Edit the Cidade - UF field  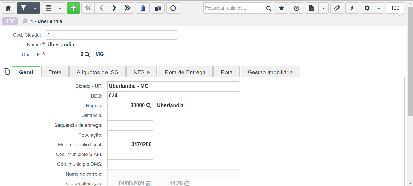pyautogui.click(x=173, y=86)
